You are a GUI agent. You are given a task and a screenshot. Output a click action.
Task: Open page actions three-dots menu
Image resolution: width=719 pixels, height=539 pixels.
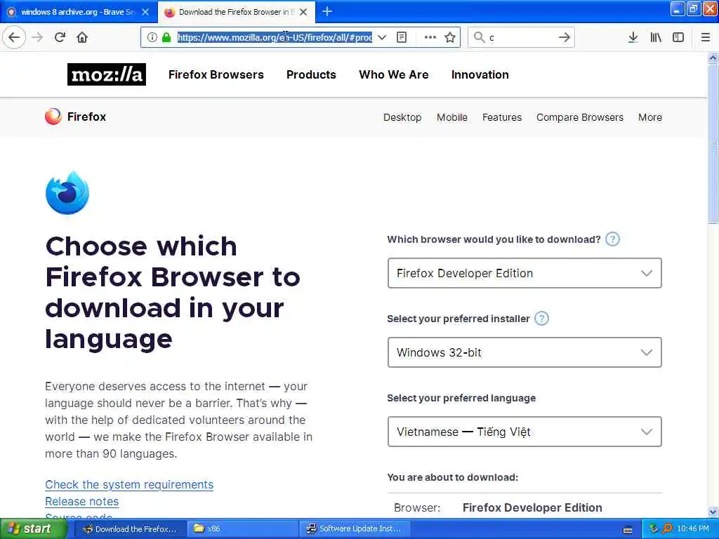pos(430,37)
